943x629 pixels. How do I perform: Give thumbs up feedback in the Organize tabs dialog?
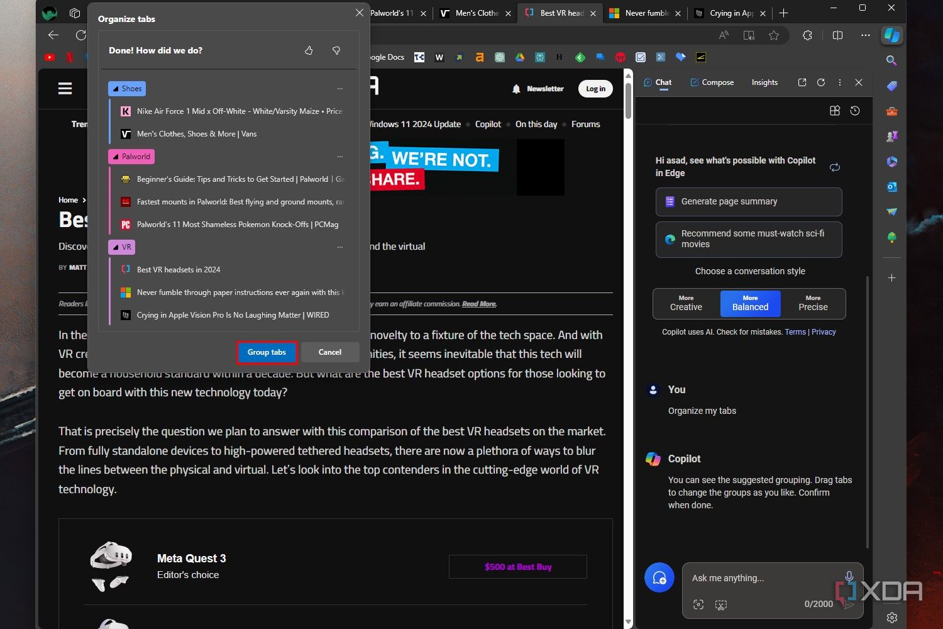[309, 50]
